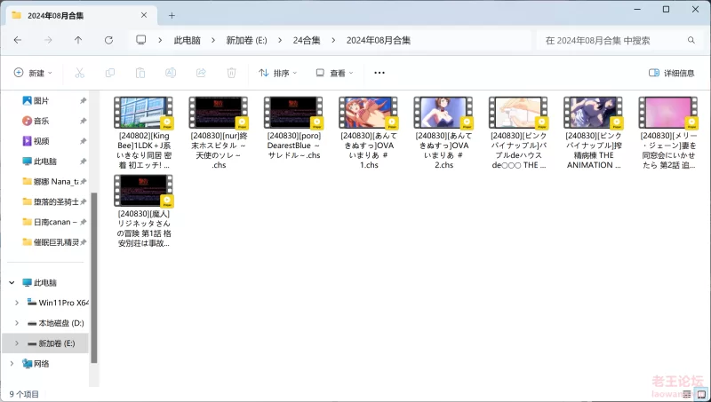Switch to large thumbnails view in status bar
Screen dimensions: 711x402
pos(700,393)
